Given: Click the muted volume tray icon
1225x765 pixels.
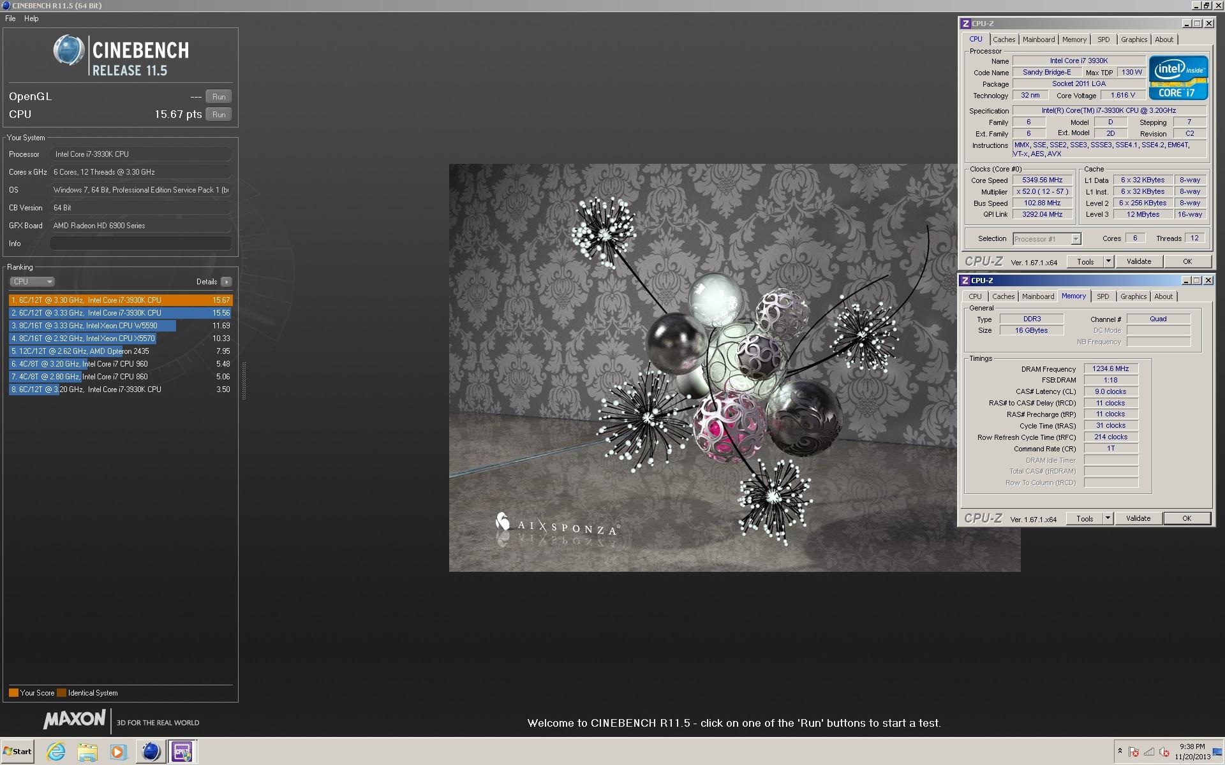Looking at the screenshot, I should 1164,752.
